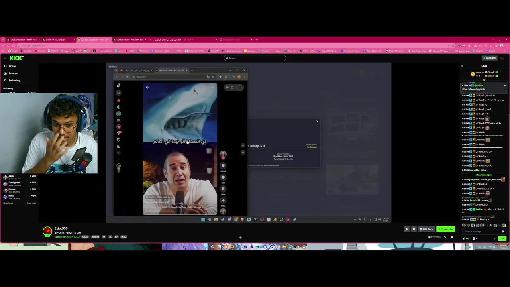Collapse the chat panel with the arrow icon

click(462, 66)
